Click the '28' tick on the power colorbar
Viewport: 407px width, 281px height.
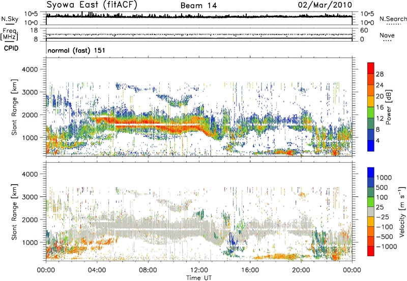(x=380, y=74)
